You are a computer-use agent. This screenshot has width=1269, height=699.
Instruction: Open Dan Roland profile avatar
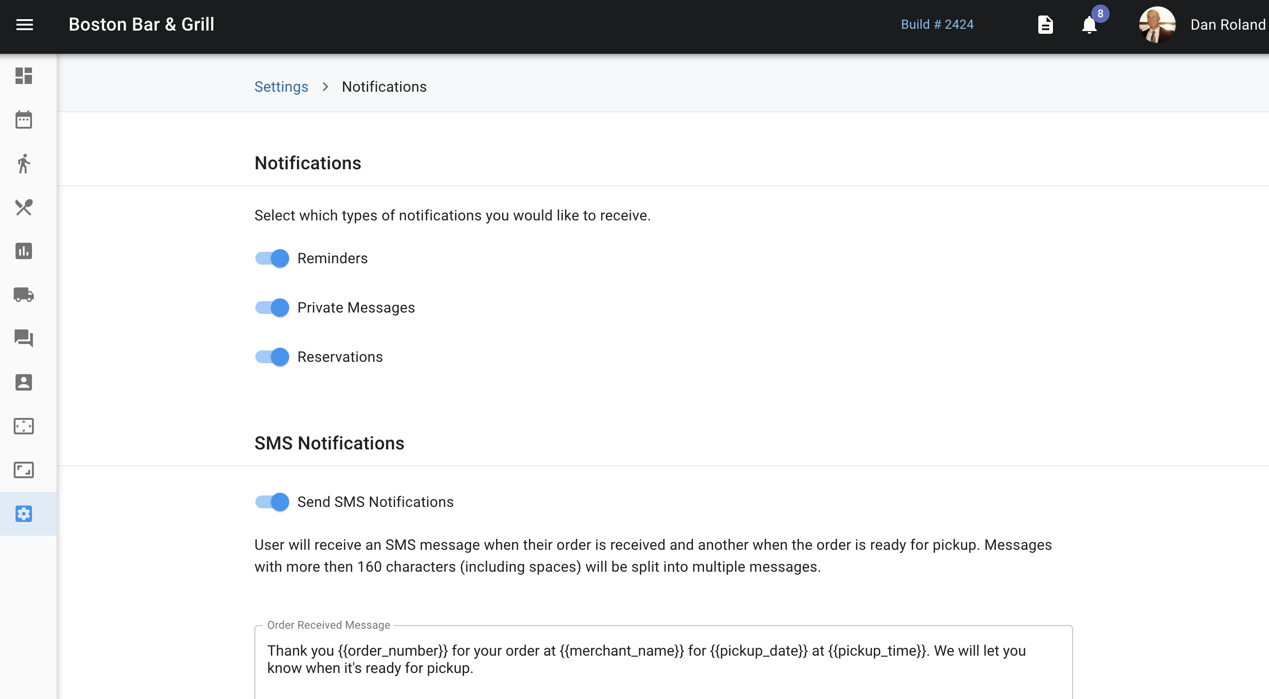(1157, 25)
